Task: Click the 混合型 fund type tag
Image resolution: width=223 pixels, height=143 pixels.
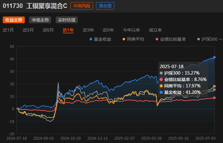Action: tap(105, 6)
